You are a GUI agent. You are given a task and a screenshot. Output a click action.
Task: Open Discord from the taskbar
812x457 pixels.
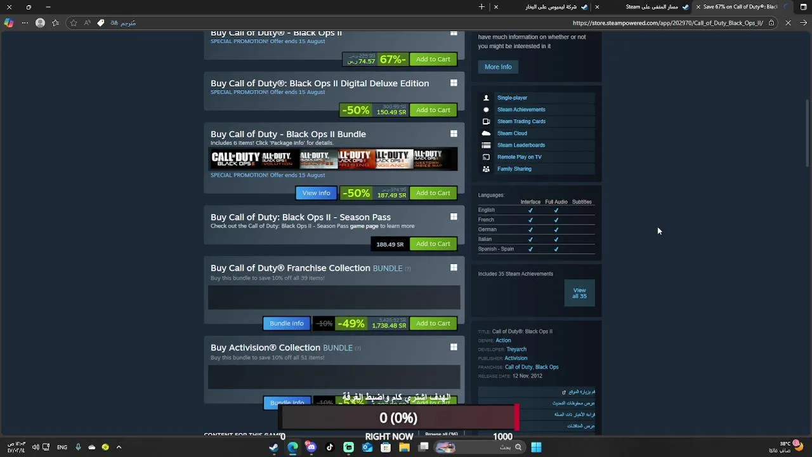coord(311,447)
